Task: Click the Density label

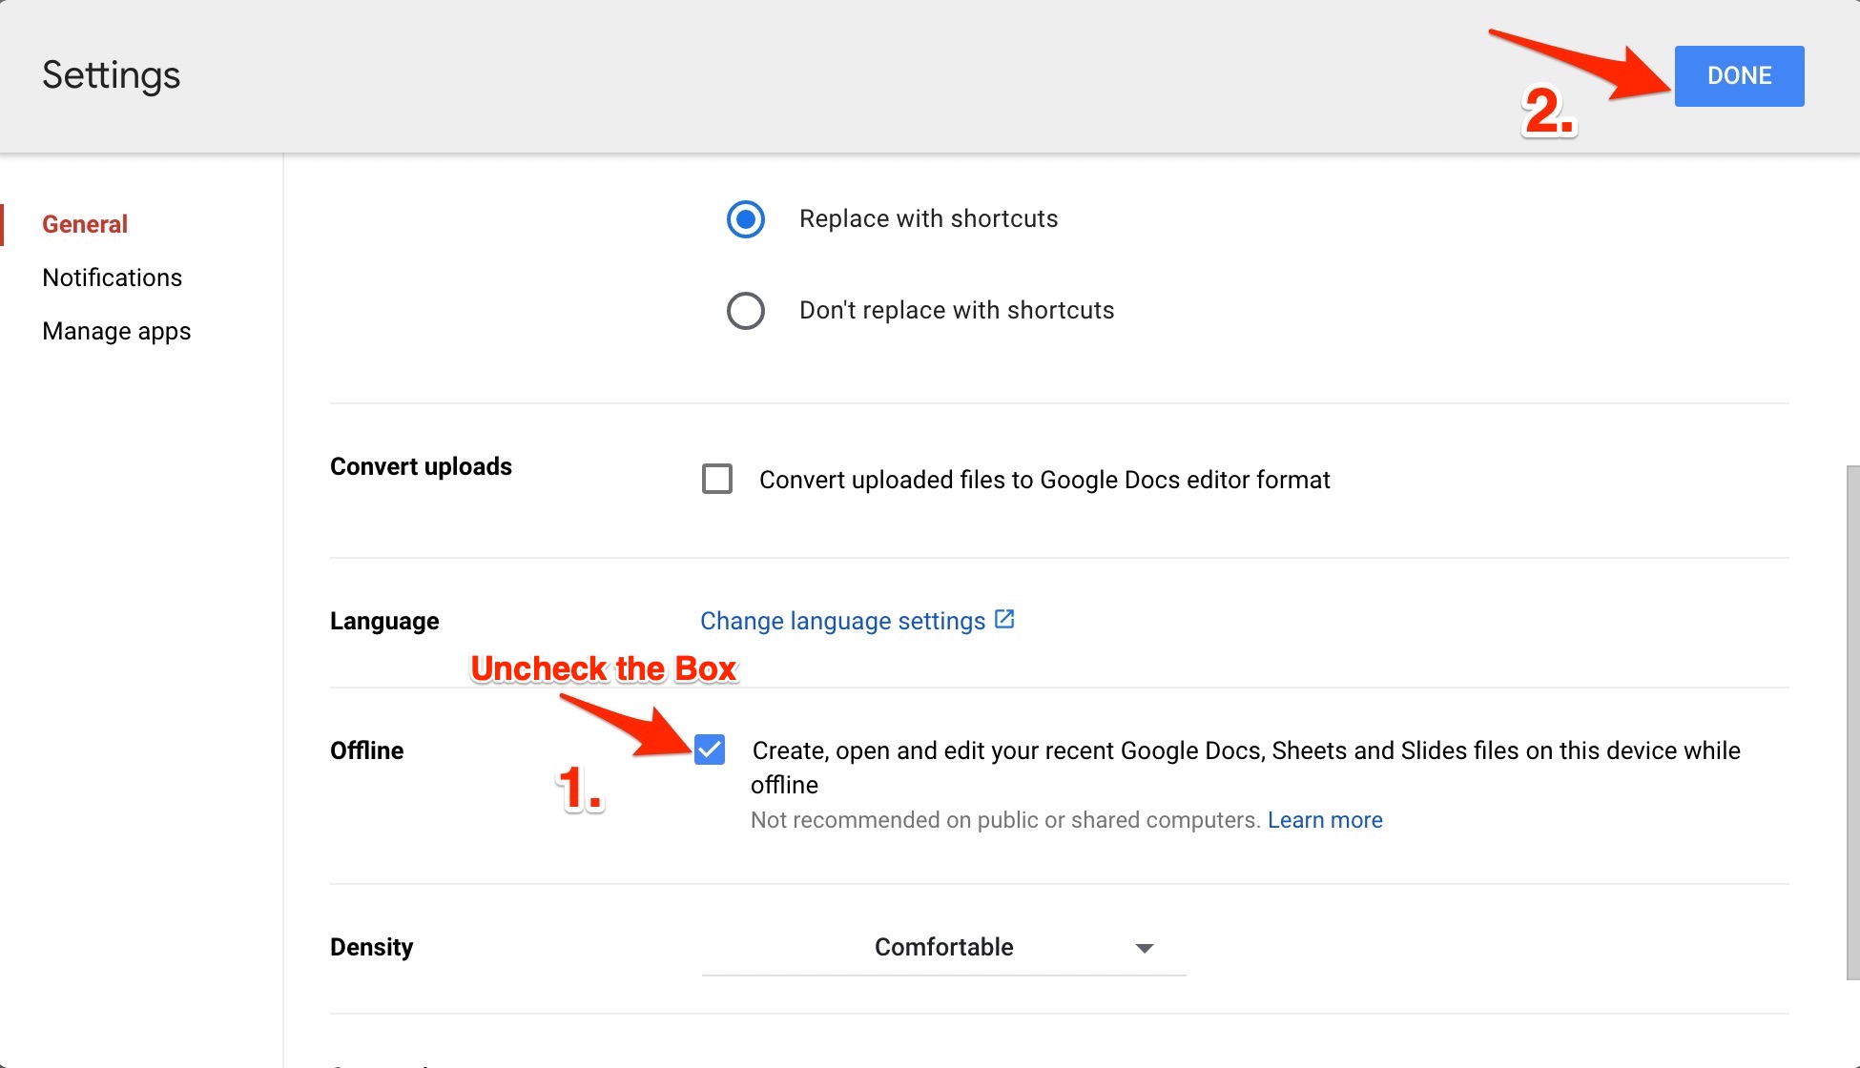Action: point(371,947)
